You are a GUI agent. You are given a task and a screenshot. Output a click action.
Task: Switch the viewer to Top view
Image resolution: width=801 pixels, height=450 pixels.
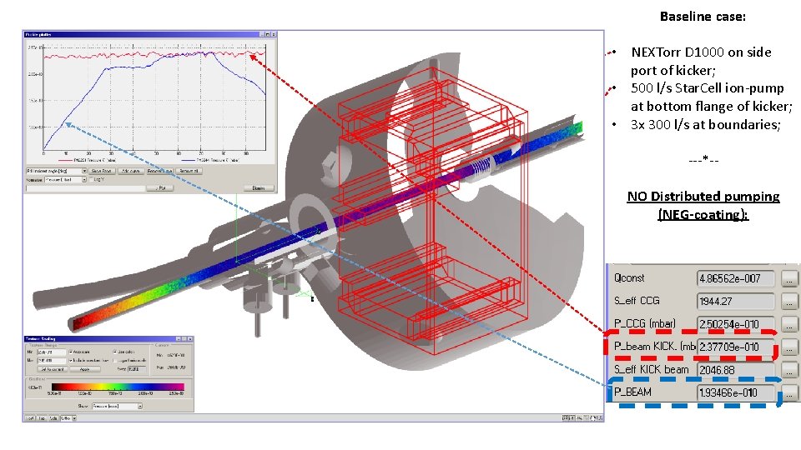coord(42,418)
